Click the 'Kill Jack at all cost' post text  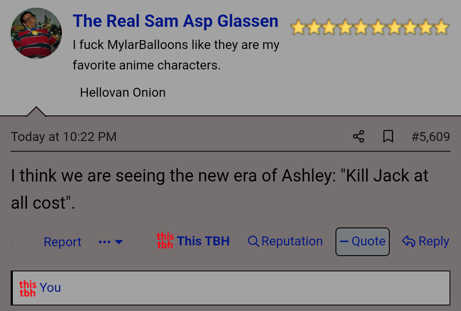point(219,189)
